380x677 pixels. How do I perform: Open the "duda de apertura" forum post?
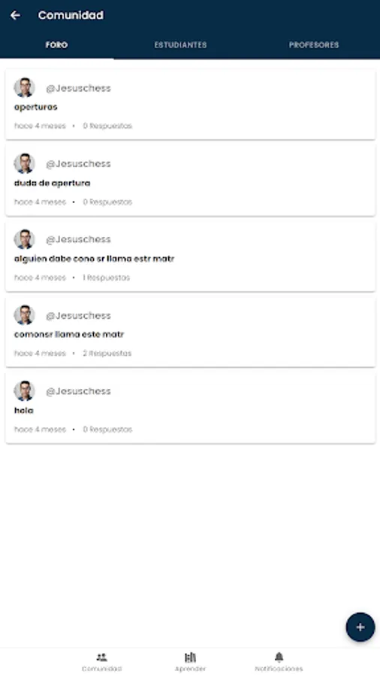pos(190,181)
